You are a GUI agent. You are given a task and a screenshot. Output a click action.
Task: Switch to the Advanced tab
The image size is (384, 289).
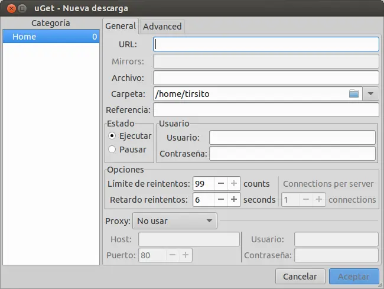[162, 27]
